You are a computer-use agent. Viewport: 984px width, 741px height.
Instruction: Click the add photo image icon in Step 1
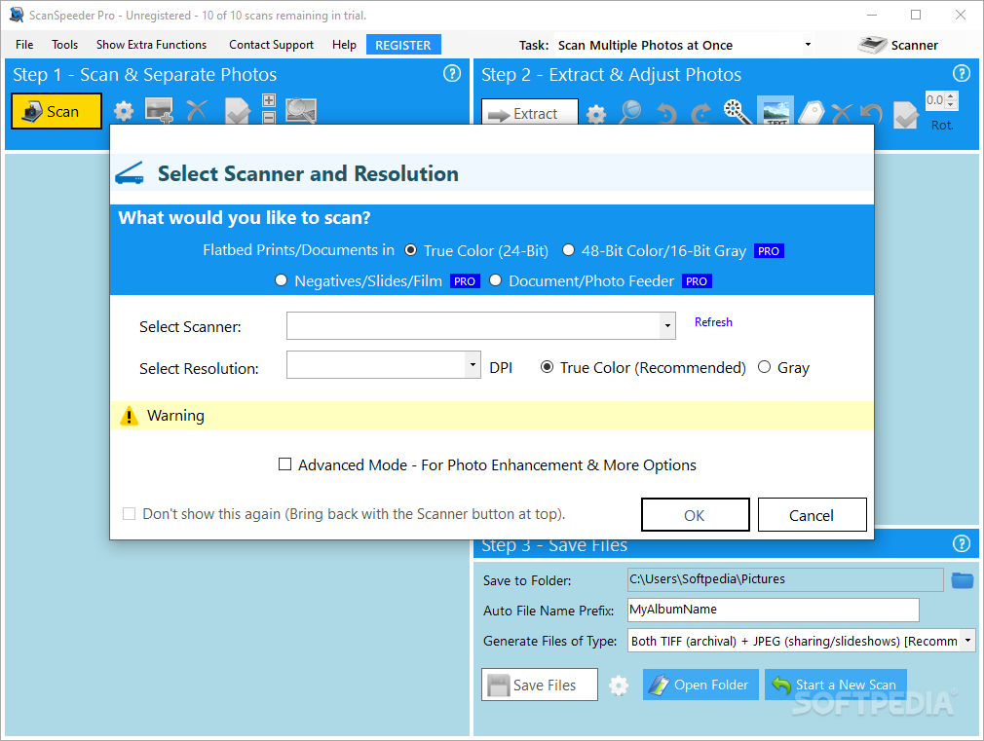tap(160, 110)
